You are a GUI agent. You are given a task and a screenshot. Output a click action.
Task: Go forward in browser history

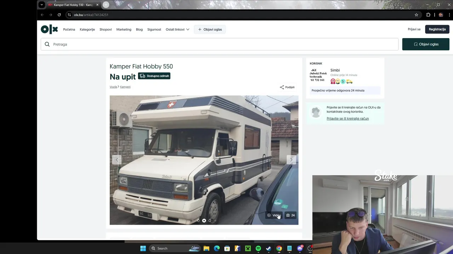pos(51,15)
